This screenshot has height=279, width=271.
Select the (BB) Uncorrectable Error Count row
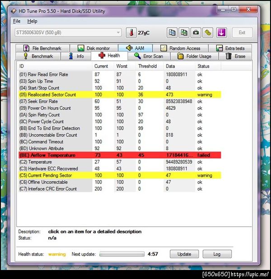[x=120, y=135]
